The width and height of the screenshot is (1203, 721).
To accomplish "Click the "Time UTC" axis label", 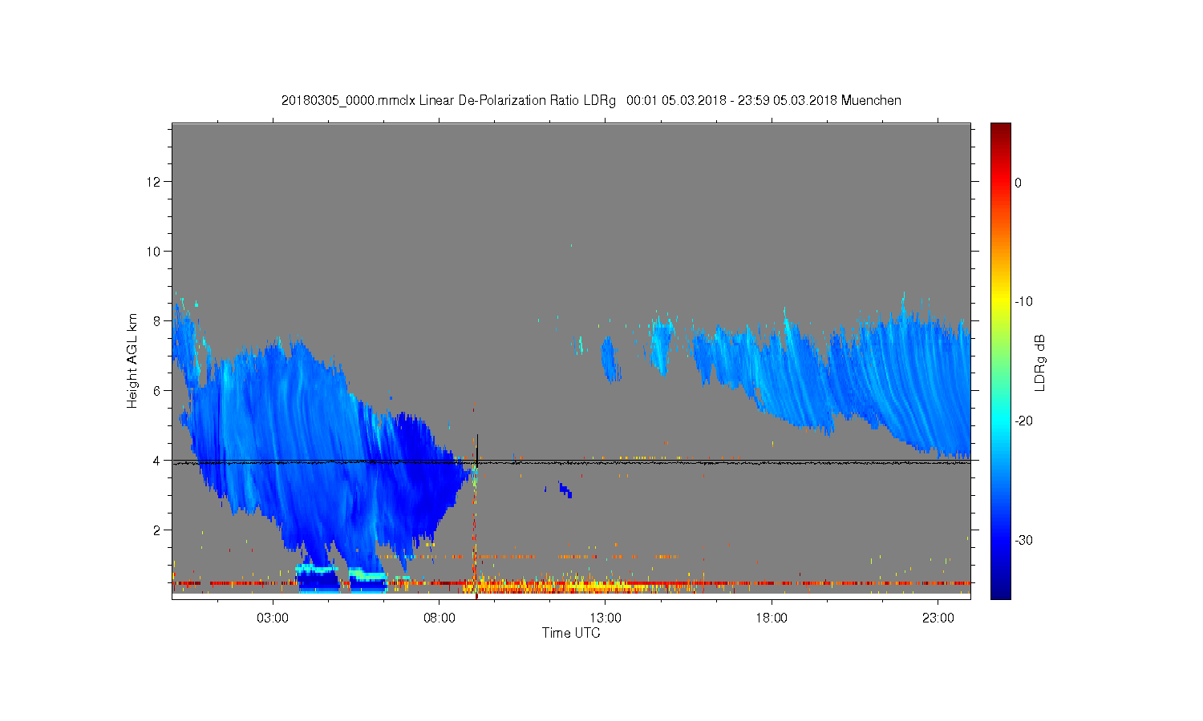I will [571, 633].
